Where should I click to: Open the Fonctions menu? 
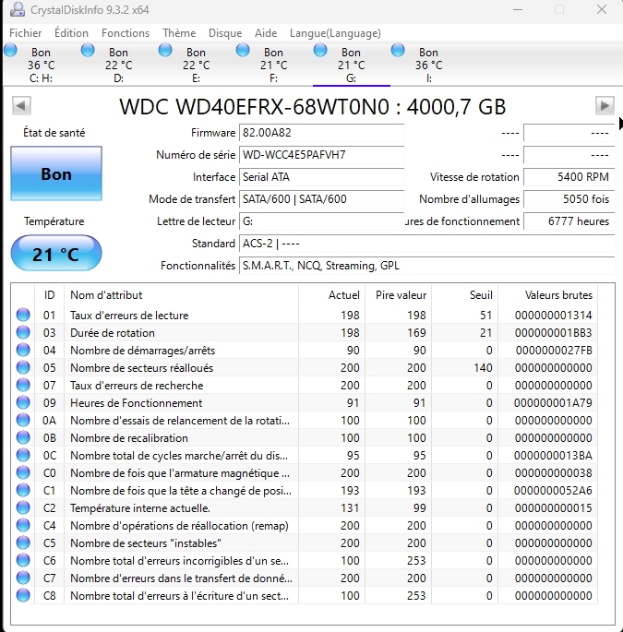coord(126,33)
